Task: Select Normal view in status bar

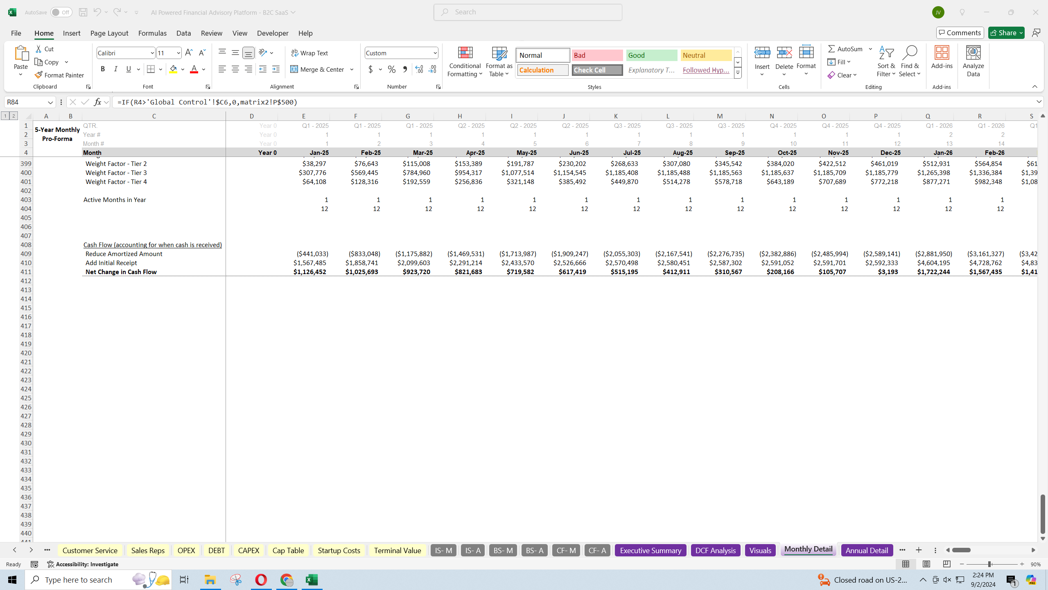Action: coord(906,564)
